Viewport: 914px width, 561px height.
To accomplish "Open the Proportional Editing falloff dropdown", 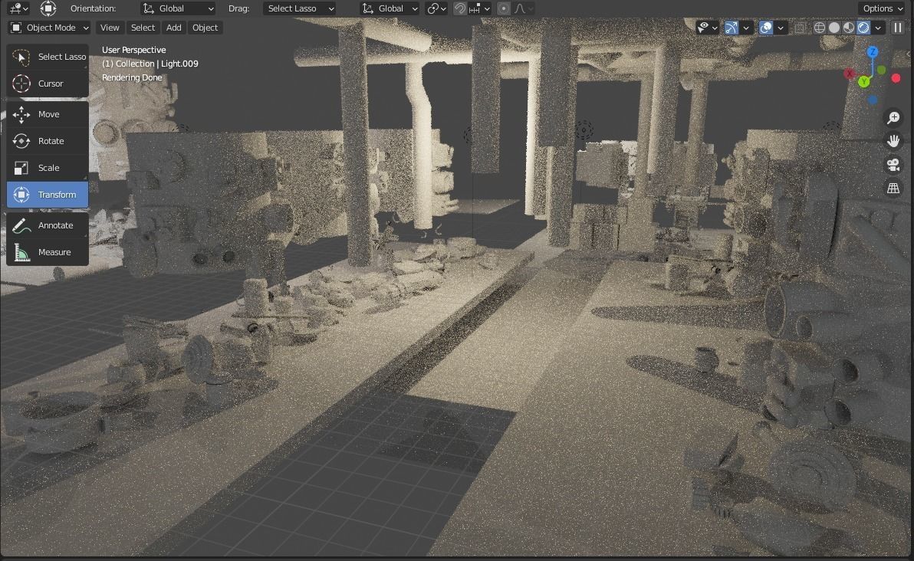I will click(524, 8).
